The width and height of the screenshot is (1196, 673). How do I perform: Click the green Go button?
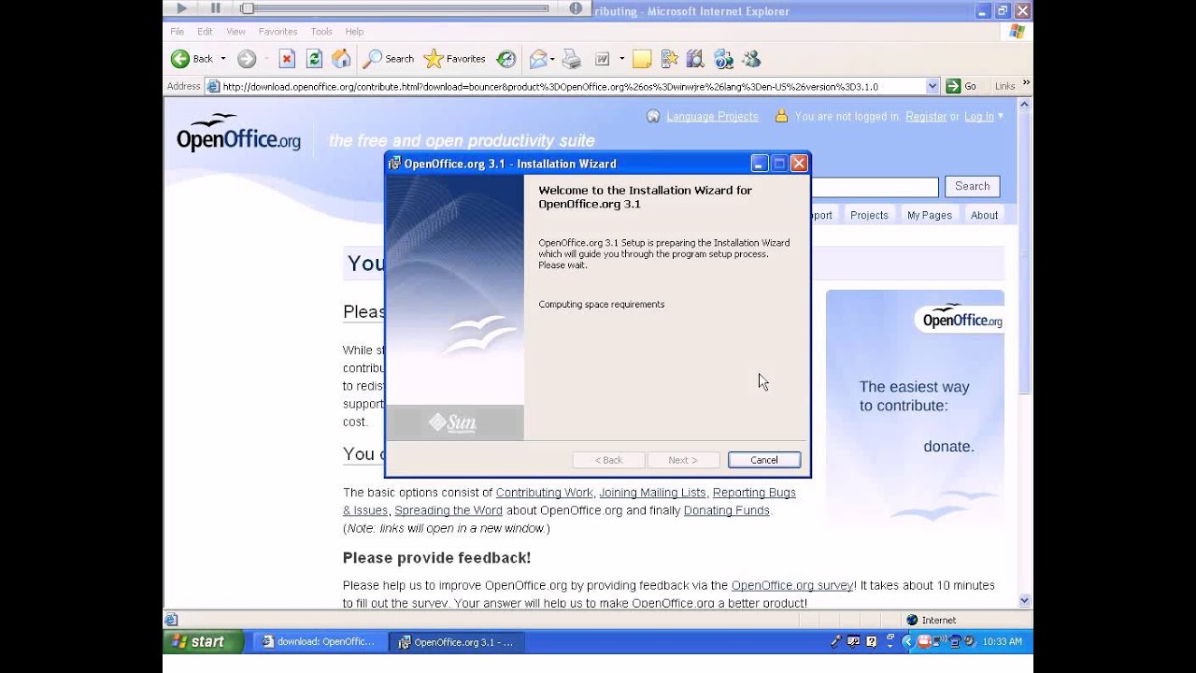click(961, 86)
